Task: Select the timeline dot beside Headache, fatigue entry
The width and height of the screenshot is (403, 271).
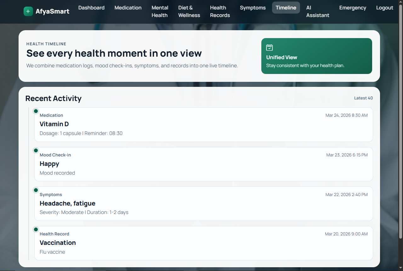Action: pyautogui.click(x=36, y=190)
